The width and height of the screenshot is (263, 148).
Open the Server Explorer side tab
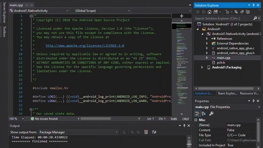pyautogui.click(x=5, y=13)
